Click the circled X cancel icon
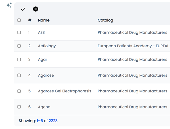Image resolution: width=170 pixels, height=129 pixels. point(35,9)
